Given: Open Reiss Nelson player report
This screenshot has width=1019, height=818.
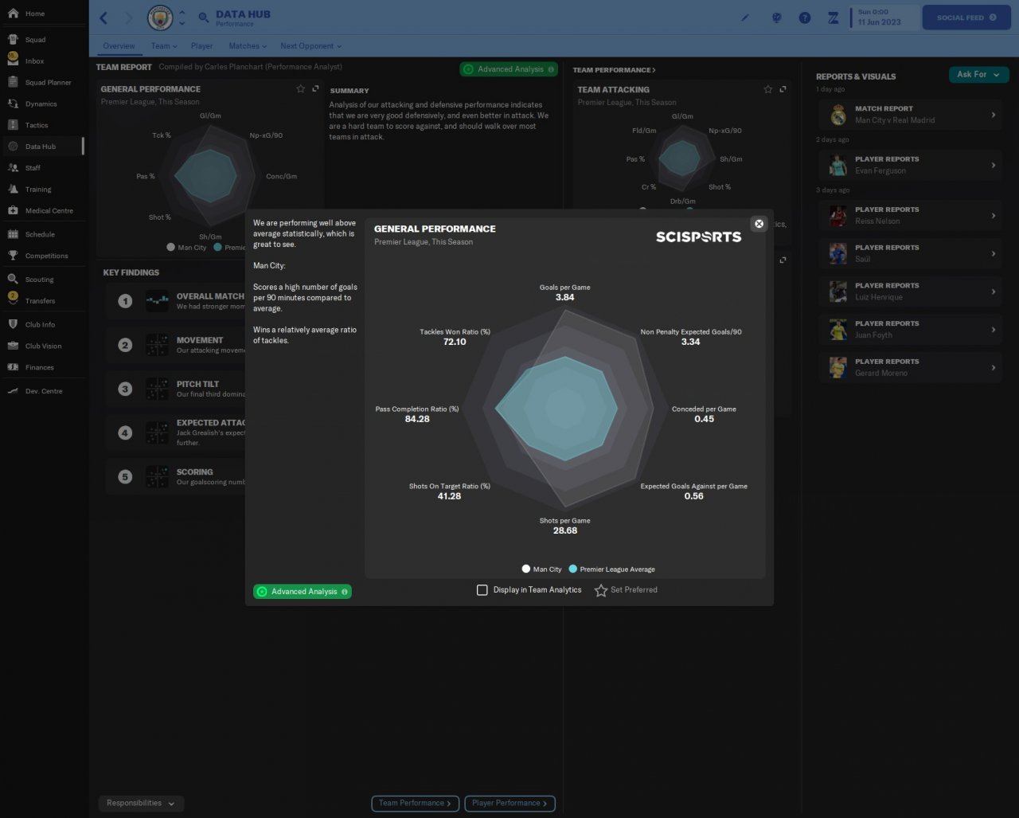Looking at the screenshot, I should [x=910, y=216].
